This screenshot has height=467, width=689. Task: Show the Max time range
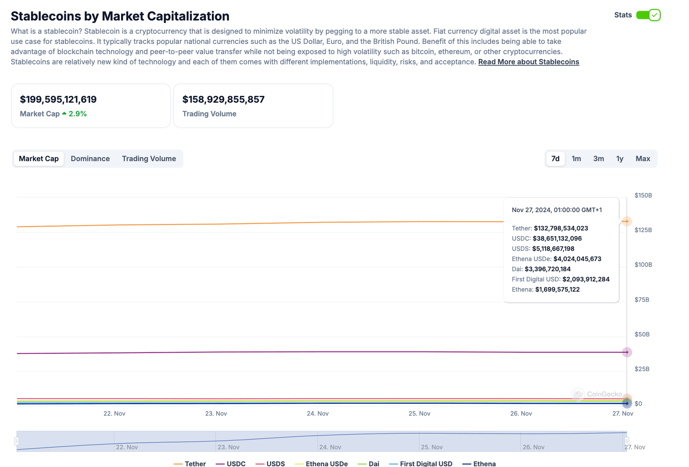(x=642, y=159)
